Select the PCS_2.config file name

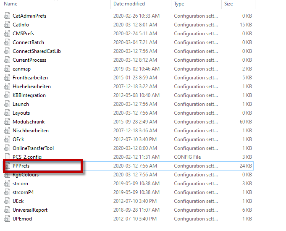click(27, 157)
